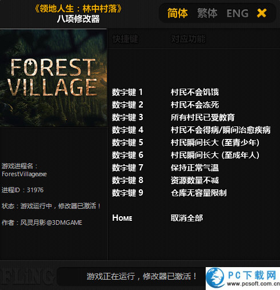Select the 进程ID：31976 text
The height and width of the screenshot is (290, 280).
click(x=23, y=190)
